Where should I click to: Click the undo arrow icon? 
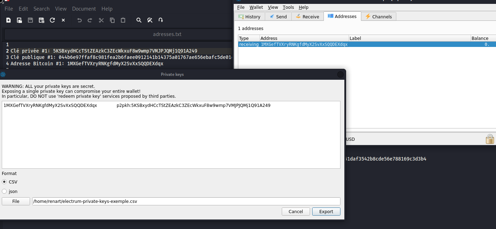click(79, 20)
